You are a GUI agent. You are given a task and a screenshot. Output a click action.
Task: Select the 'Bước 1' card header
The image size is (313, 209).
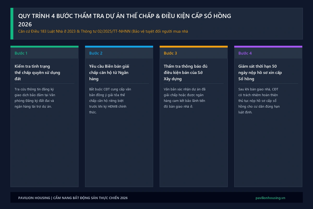[44, 53]
